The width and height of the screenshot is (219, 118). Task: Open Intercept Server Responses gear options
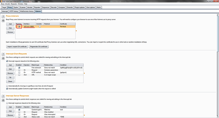coord(3,100)
